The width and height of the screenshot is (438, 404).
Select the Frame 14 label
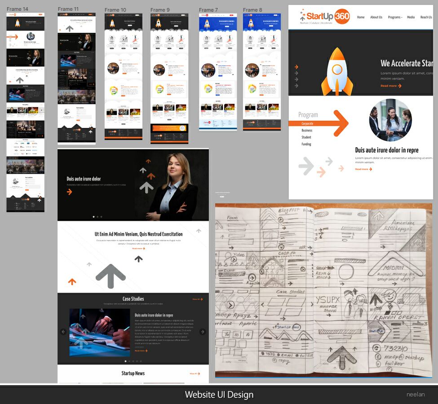coord(17,9)
